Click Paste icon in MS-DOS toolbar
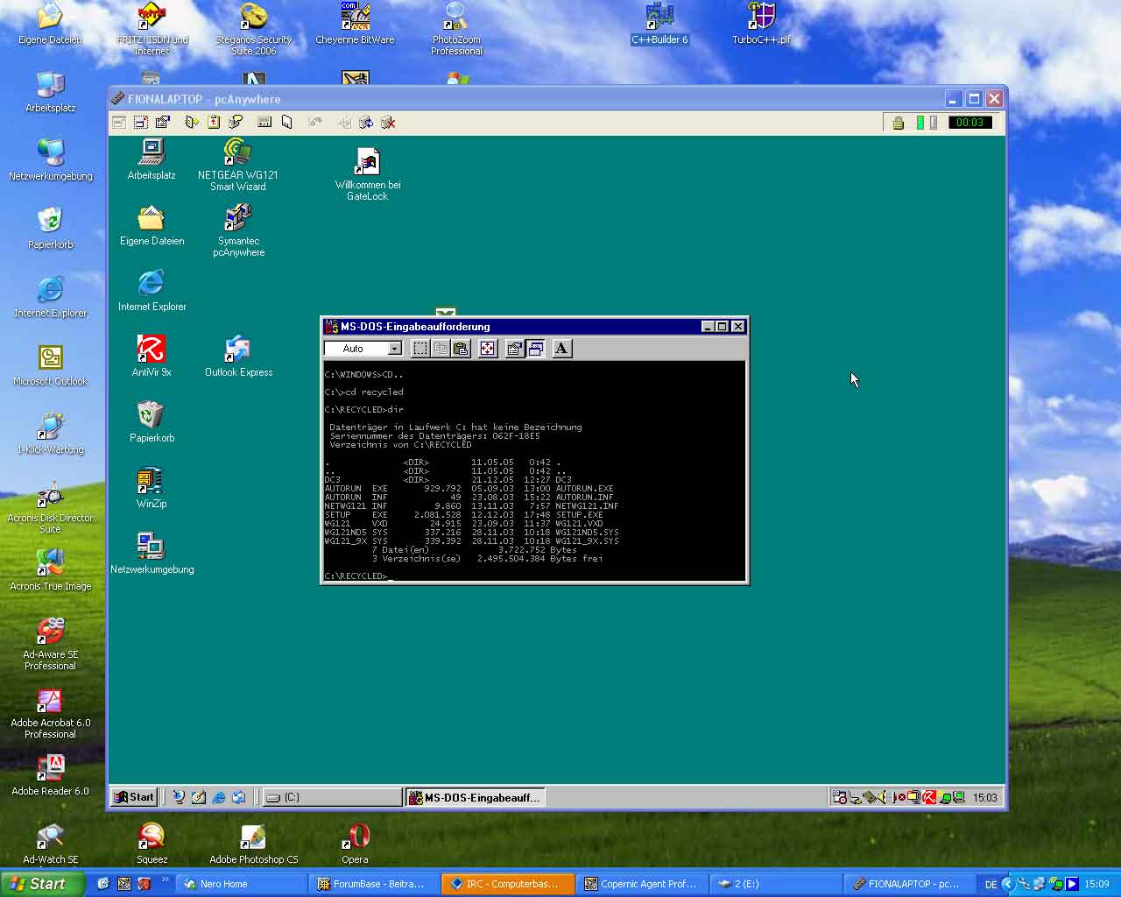This screenshot has width=1121, height=897. (461, 349)
